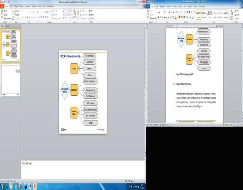Screen dimensions: 243x190
Task: Open the Layout dropdown in PowerPoint Slides group
Action: [x=18, y=11]
